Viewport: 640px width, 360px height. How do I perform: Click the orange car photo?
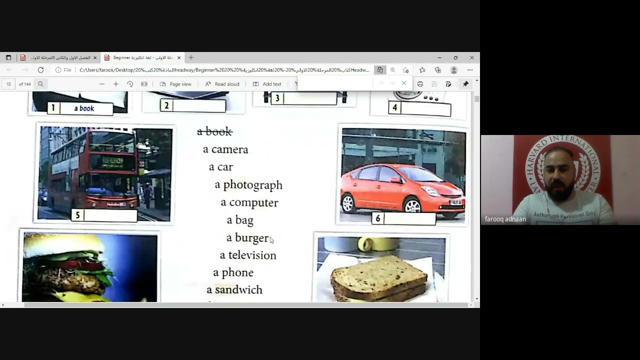click(403, 175)
